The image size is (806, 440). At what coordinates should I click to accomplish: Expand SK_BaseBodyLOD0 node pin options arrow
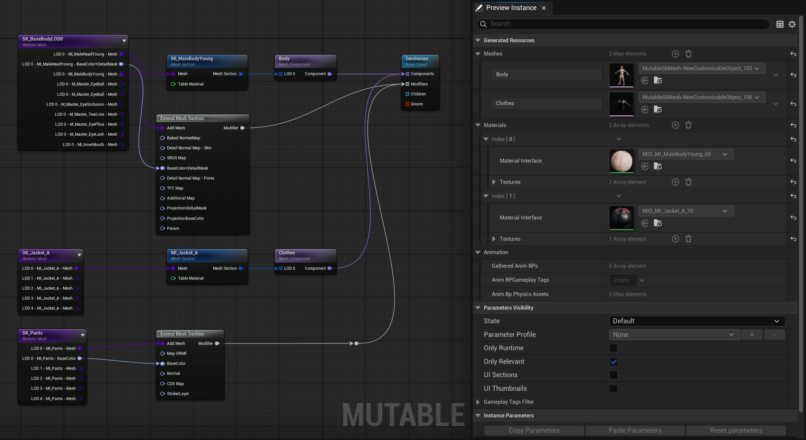coord(124,41)
